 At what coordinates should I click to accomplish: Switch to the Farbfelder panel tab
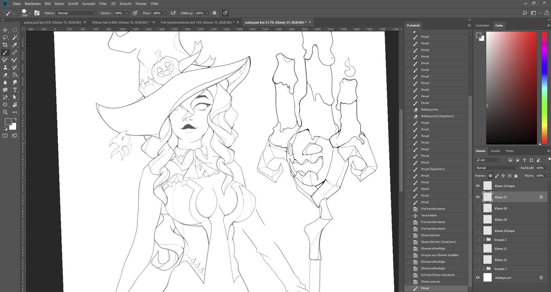pyautogui.click(x=482, y=26)
